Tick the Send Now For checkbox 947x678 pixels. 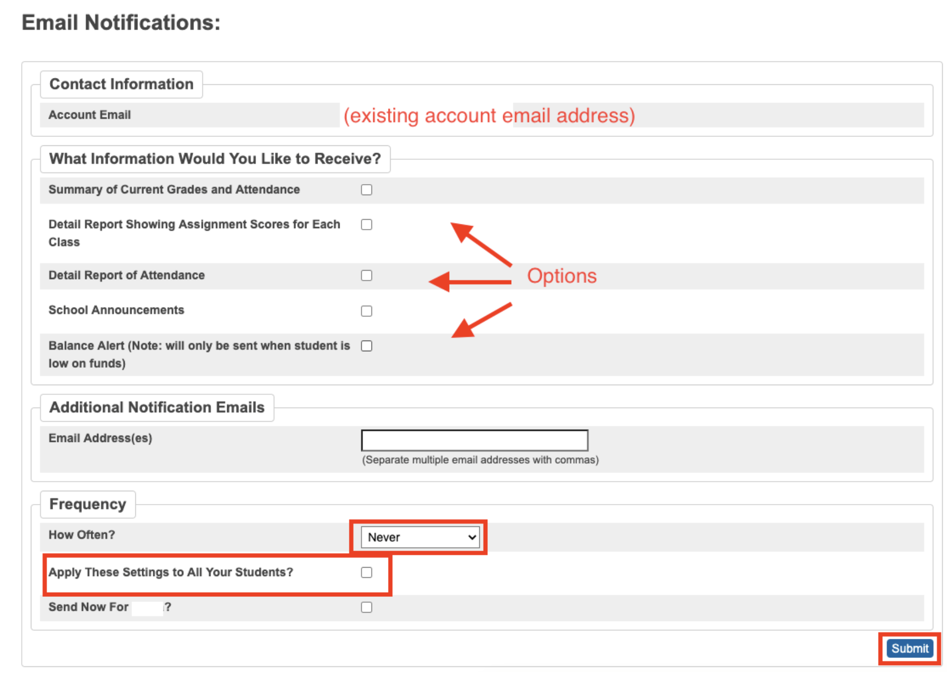tap(366, 607)
